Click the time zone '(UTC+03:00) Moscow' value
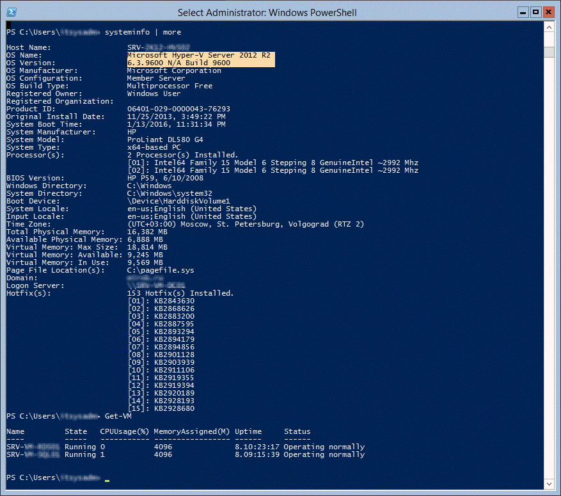 click(x=246, y=225)
